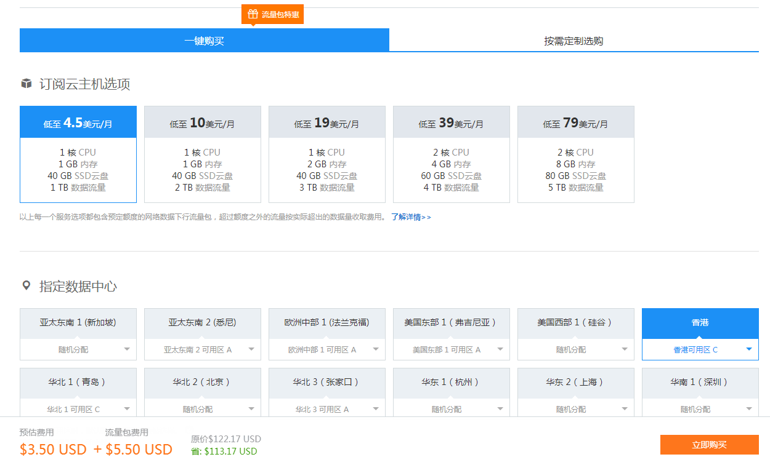This screenshot has width=770, height=465.
Task: Click the 订阅云主机选项 heading
Action: 85,84
